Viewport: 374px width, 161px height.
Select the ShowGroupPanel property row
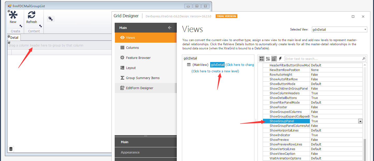(312, 121)
